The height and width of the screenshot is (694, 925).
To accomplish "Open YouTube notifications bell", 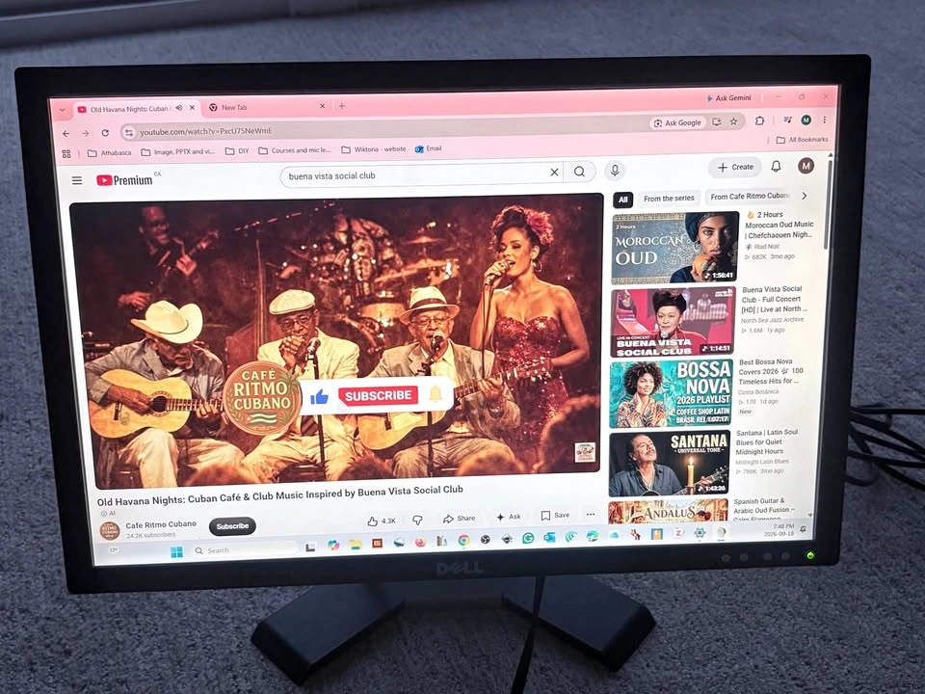I will pos(777,167).
